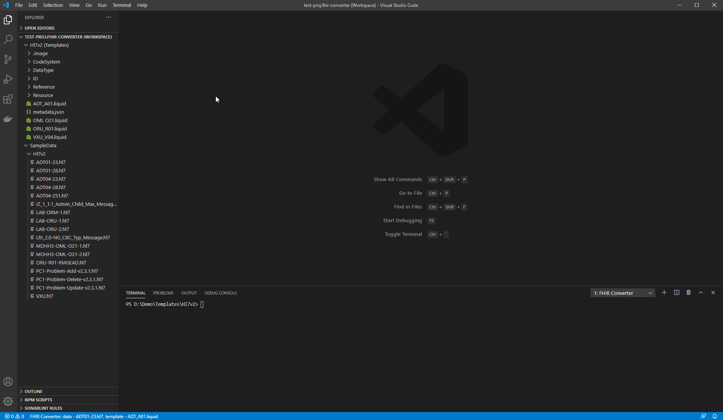Image resolution: width=723 pixels, height=420 pixels.
Task: Collapse the TEST-PROJ.FHIR-CONVERTER workspace section
Action: coord(68,37)
